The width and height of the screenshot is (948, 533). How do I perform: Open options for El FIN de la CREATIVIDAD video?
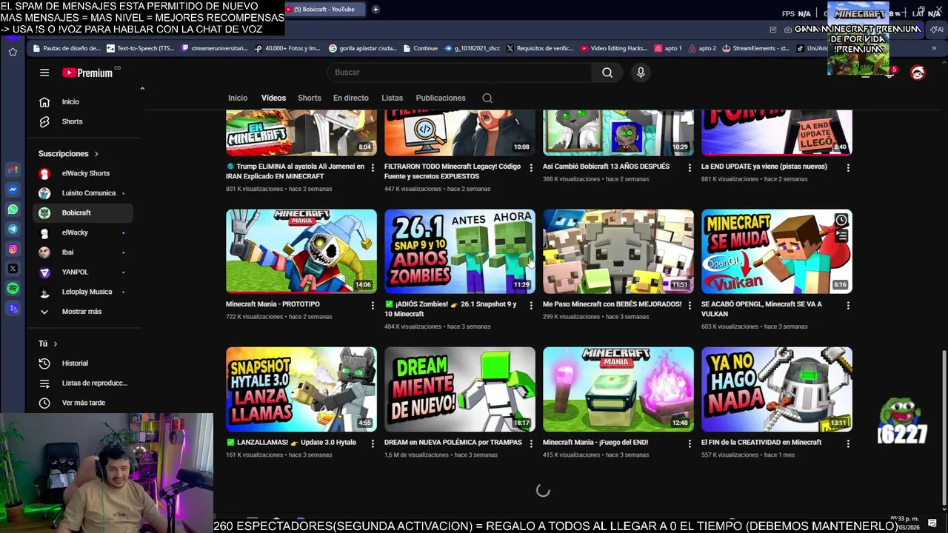pyautogui.click(x=848, y=443)
